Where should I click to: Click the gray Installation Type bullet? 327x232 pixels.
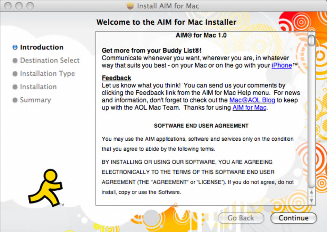[x=15, y=74]
